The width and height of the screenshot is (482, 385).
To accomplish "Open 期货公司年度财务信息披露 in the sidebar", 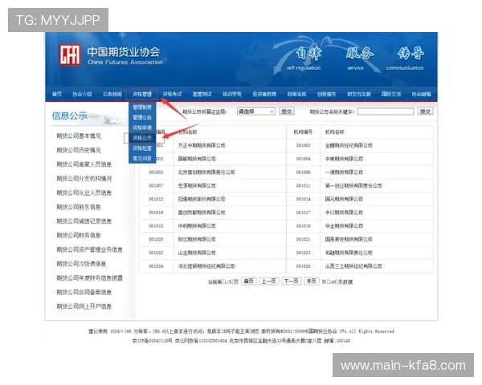I will point(90,278).
